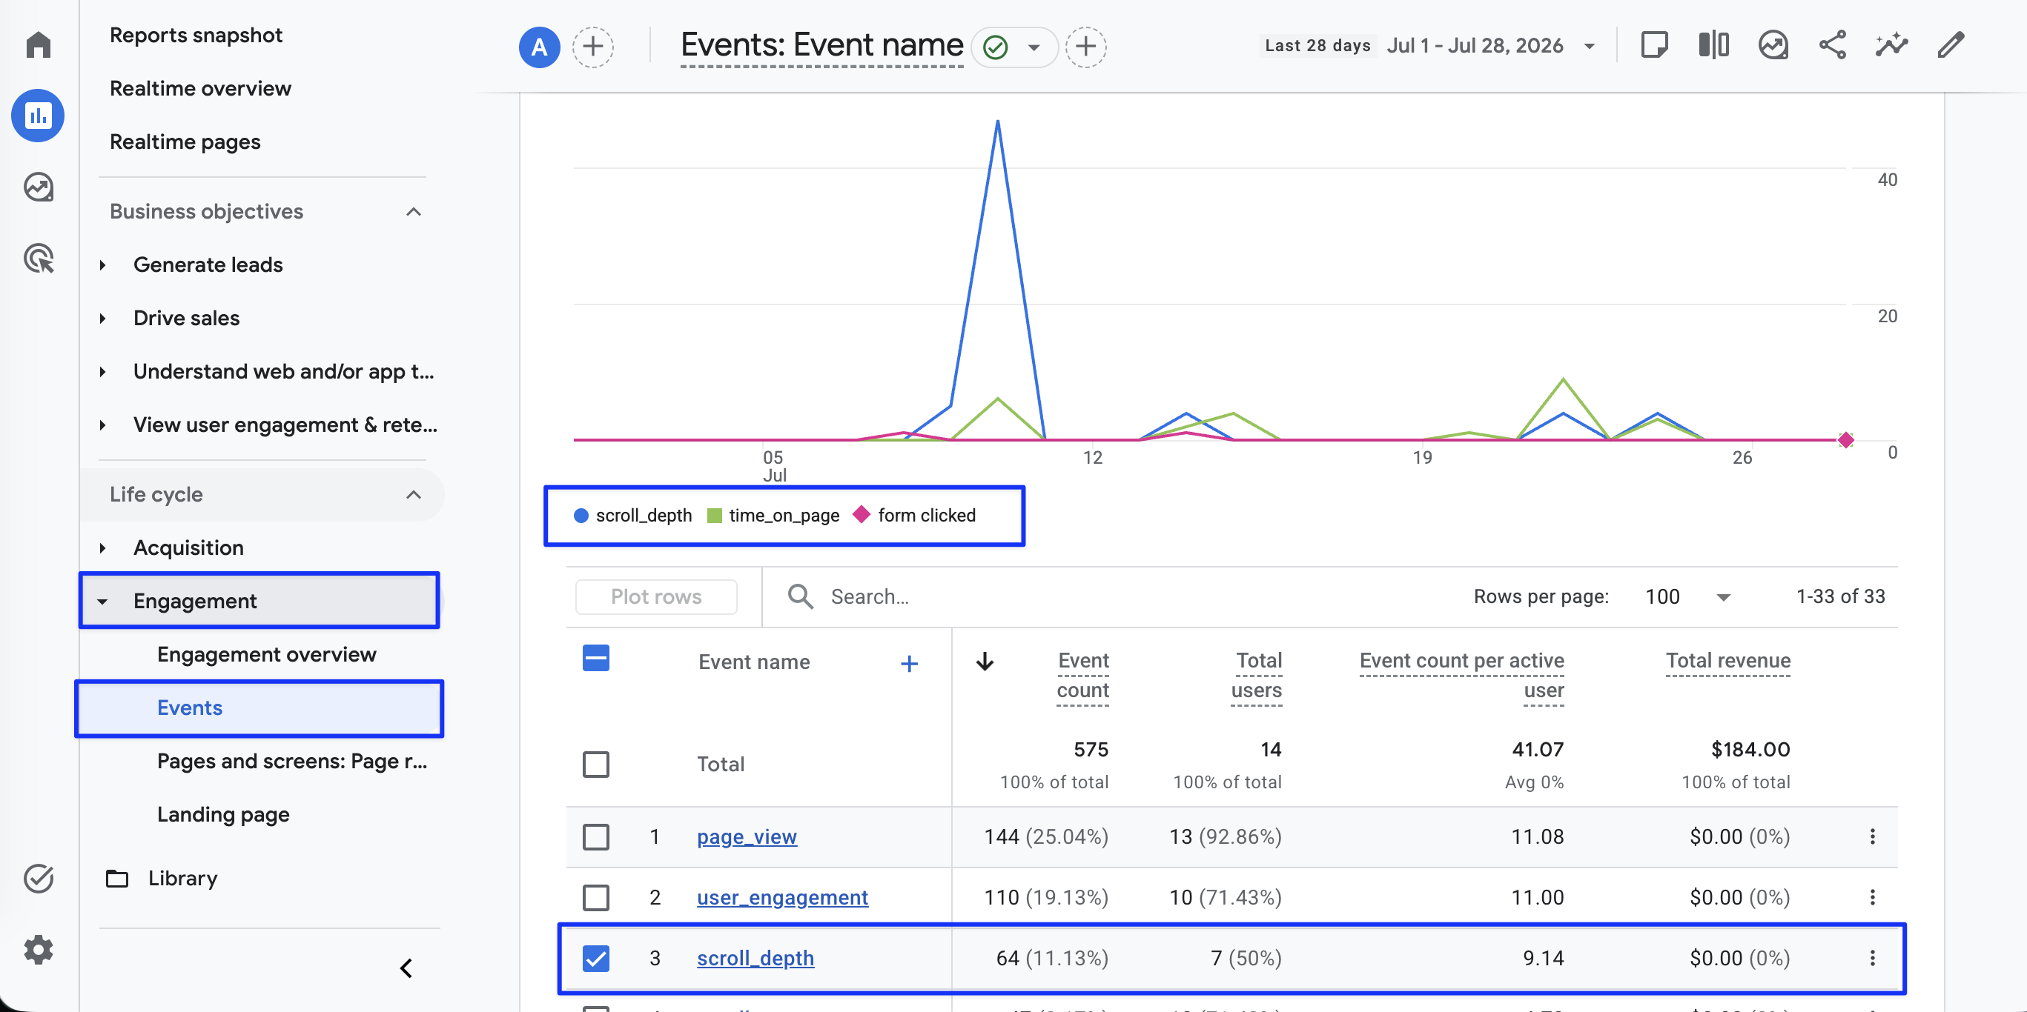This screenshot has height=1012, width=2027.
Task: Uncheck the scroll_depth row checkbox
Action: 595,958
